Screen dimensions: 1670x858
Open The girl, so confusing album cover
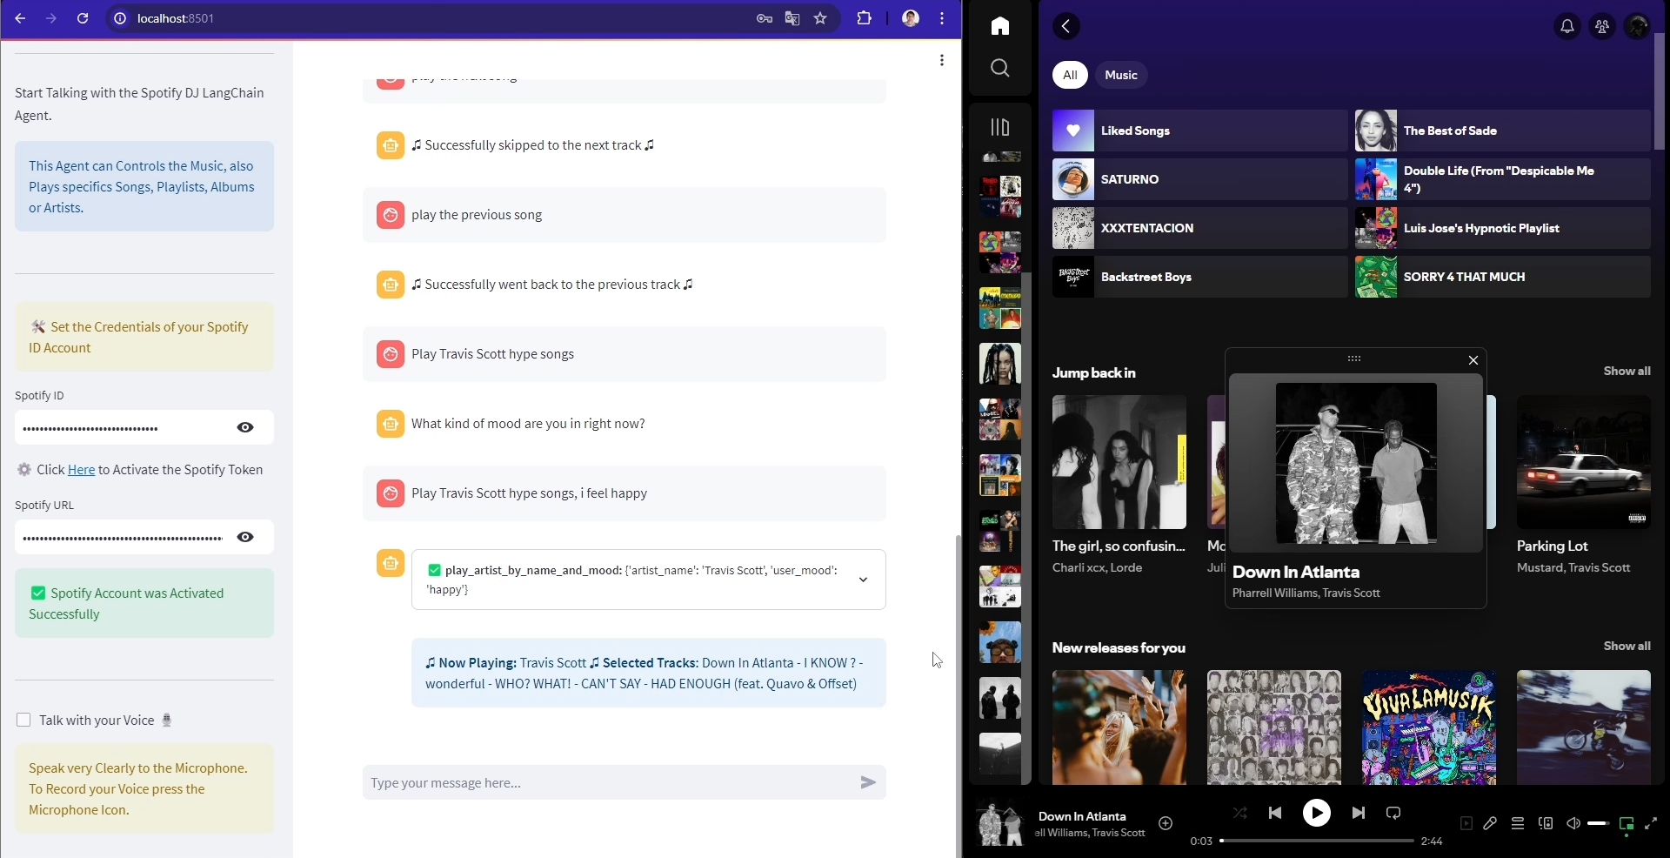tap(1119, 462)
